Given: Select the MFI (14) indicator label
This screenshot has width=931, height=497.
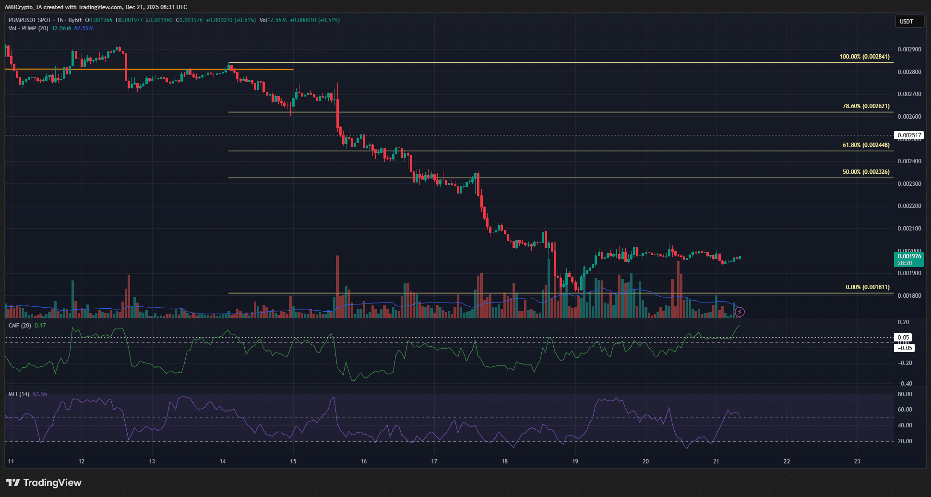Looking at the screenshot, I should (19, 394).
